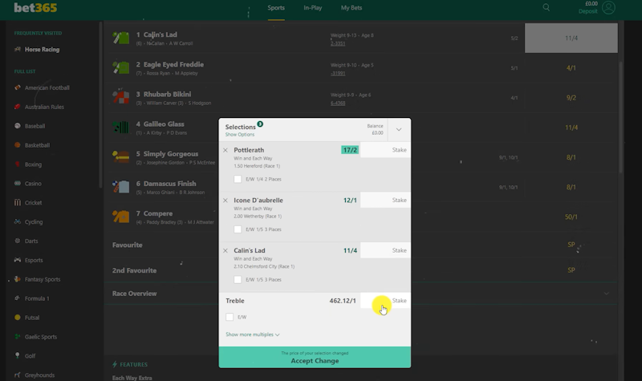Remove Calin's Lad selection from betslip
Screen dimensions: 642x381
click(226, 250)
